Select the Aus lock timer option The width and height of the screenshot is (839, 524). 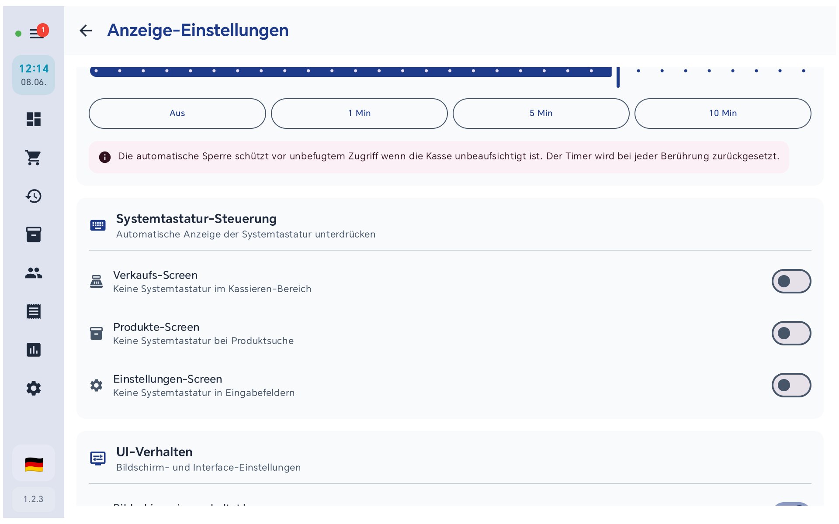coord(177,114)
